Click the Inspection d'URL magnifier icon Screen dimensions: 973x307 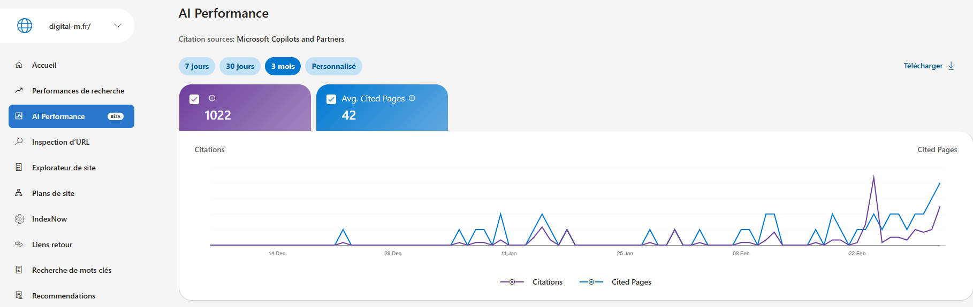[x=19, y=142]
